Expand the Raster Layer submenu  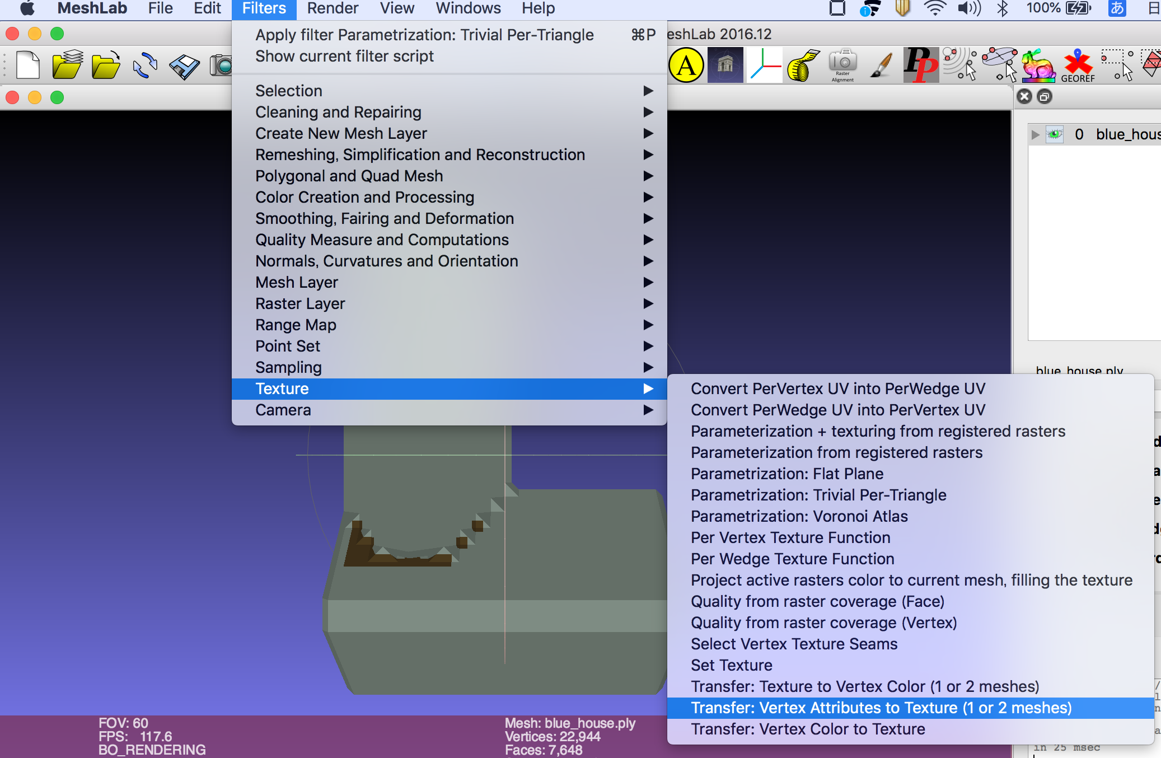tap(449, 303)
